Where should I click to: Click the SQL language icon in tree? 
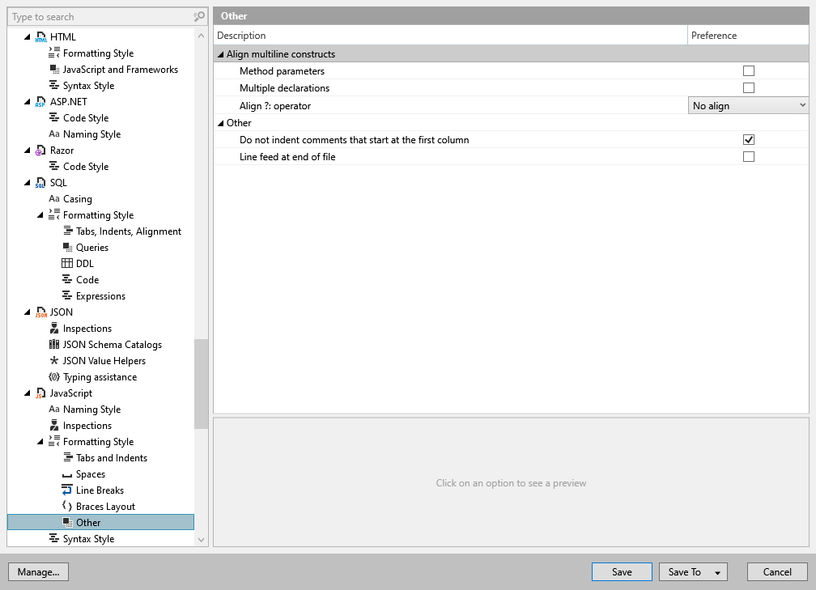[40, 183]
